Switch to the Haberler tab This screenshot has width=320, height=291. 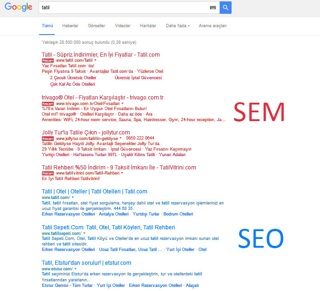(70, 26)
